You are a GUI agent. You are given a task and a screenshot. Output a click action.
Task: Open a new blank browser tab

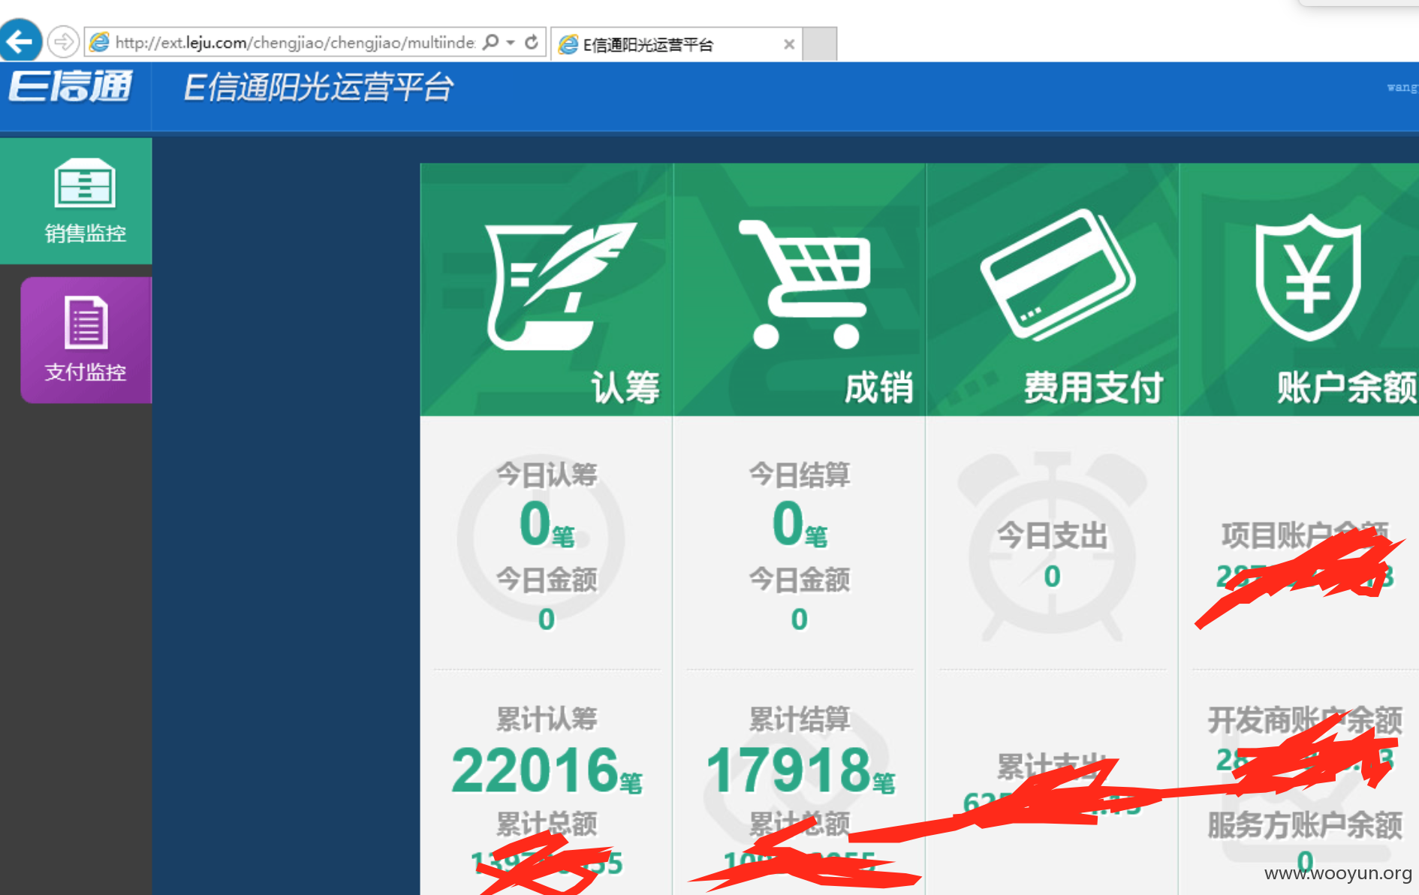pyautogui.click(x=820, y=44)
